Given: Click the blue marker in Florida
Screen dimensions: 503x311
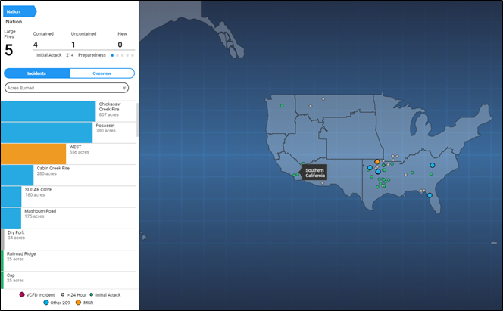Looking at the screenshot, I should (x=430, y=195).
